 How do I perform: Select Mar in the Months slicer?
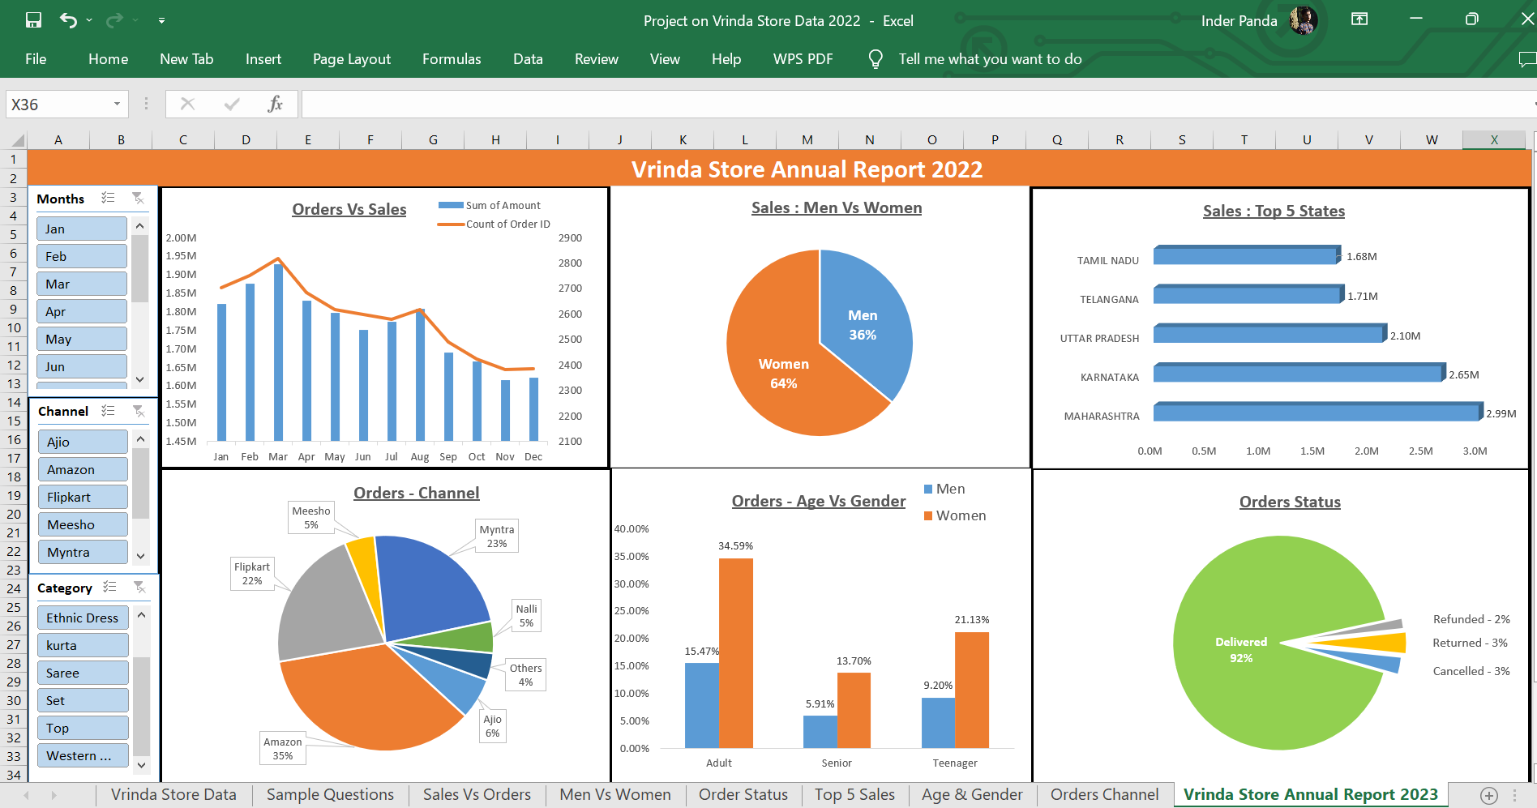[81, 283]
